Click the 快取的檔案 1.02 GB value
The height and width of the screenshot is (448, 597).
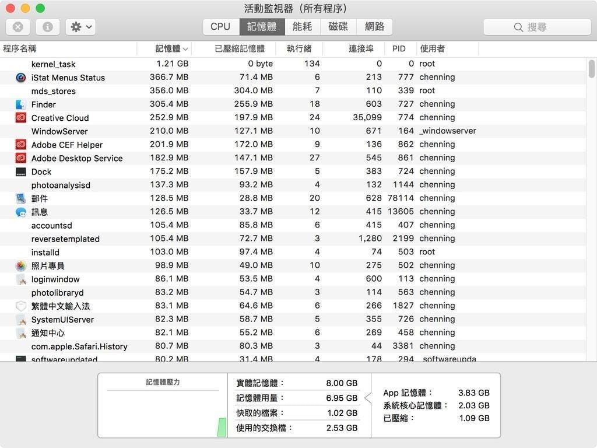point(342,413)
